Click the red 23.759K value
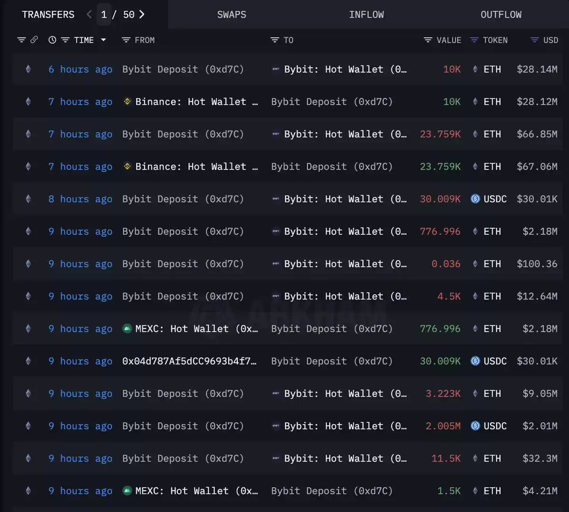 (440, 134)
